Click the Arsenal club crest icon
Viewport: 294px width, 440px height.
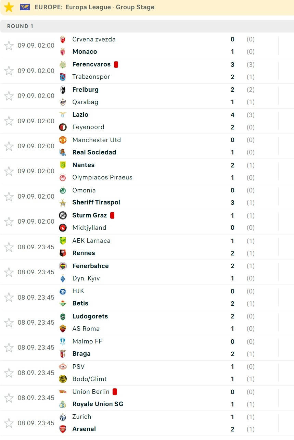point(63,429)
